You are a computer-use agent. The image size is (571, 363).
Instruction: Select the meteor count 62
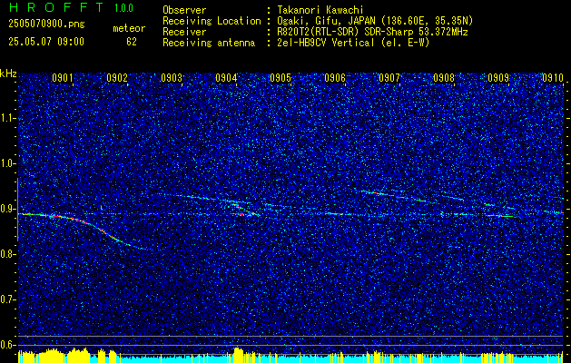[132, 42]
